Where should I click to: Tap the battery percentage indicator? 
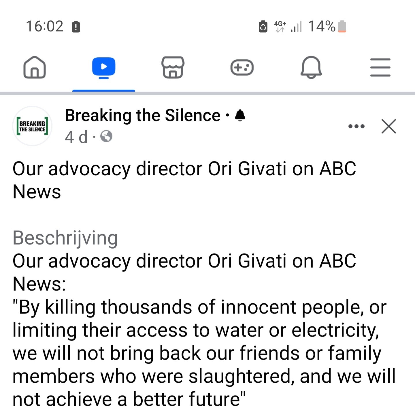tap(322, 26)
